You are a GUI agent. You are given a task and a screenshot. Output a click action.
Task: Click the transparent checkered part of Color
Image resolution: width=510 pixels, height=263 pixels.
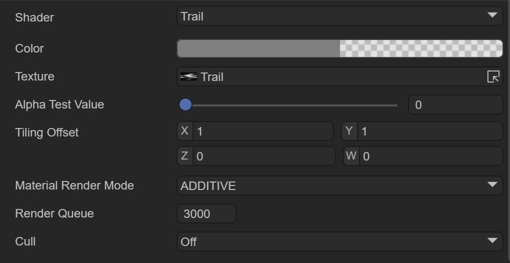[x=421, y=48]
